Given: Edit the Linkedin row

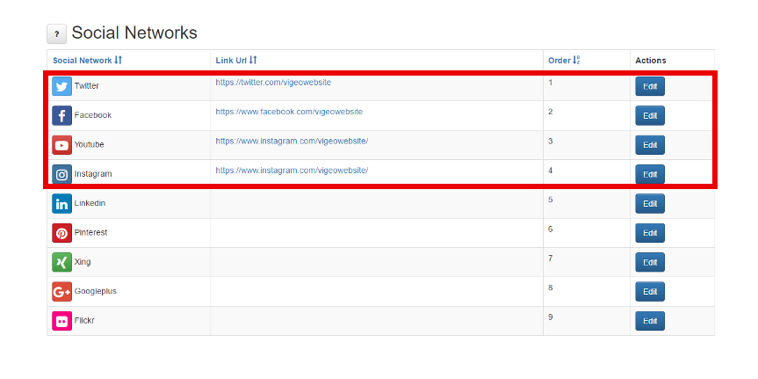Looking at the screenshot, I should [650, 204].
